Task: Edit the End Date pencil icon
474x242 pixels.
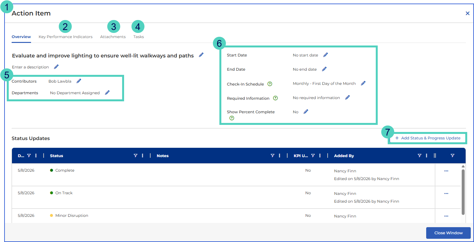Action: (x=324, y=69)
